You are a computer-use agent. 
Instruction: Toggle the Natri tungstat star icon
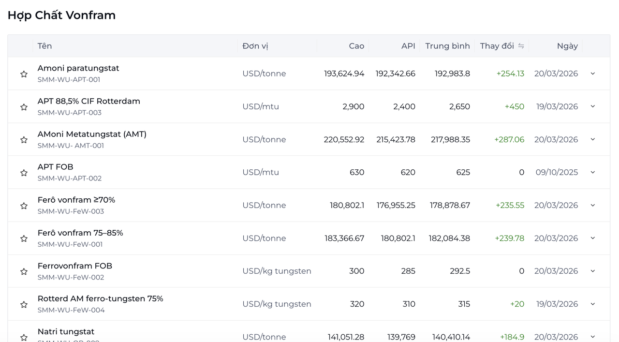pos(24,337)
